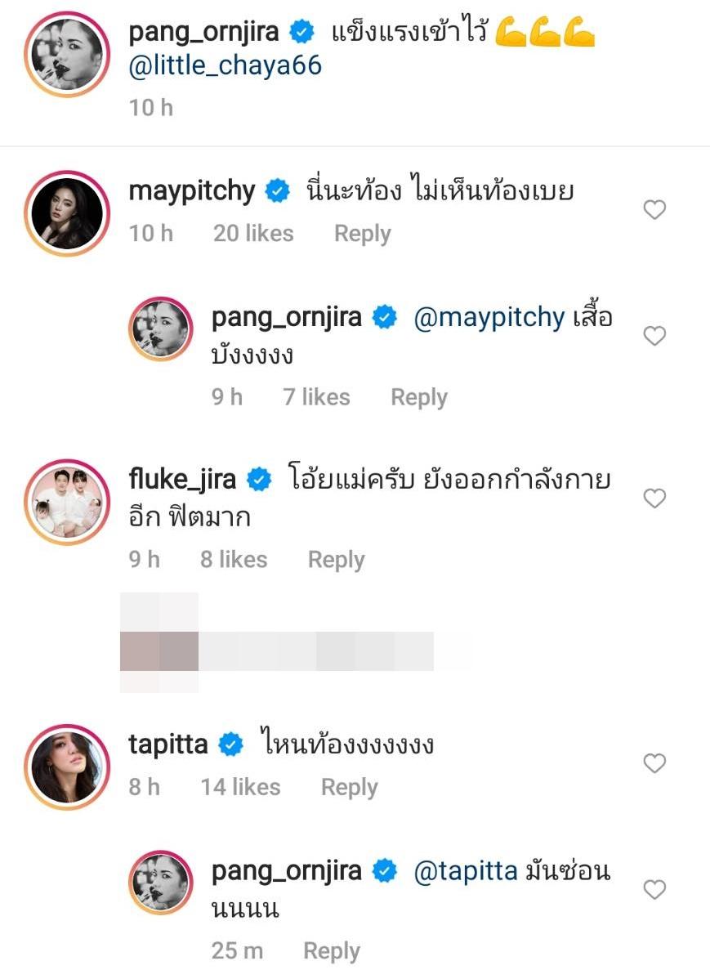
Task: Reply to tapitta's comment
Action: (x=349, y=787)
